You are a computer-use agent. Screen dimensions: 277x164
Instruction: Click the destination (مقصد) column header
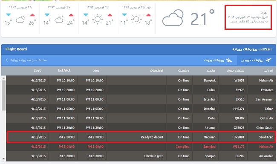[x=211, y=70]
